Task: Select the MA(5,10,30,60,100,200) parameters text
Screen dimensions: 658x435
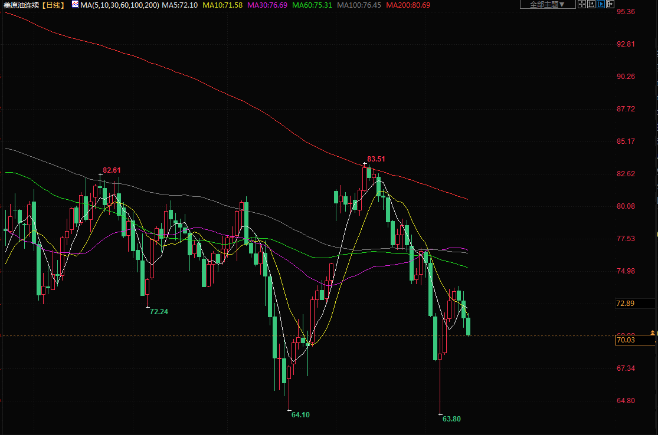Action: 119,5
